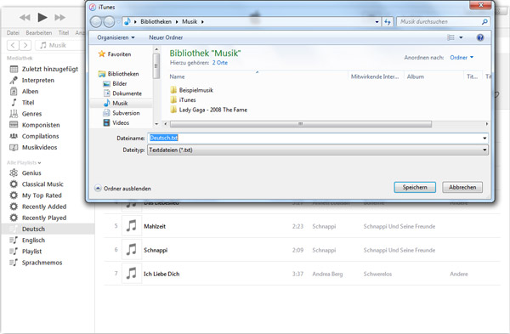Image resolution: width=510 pixels, height=334 pixels.
Task: Open the My Top Rated playlist
Action: tap(42, 195)
